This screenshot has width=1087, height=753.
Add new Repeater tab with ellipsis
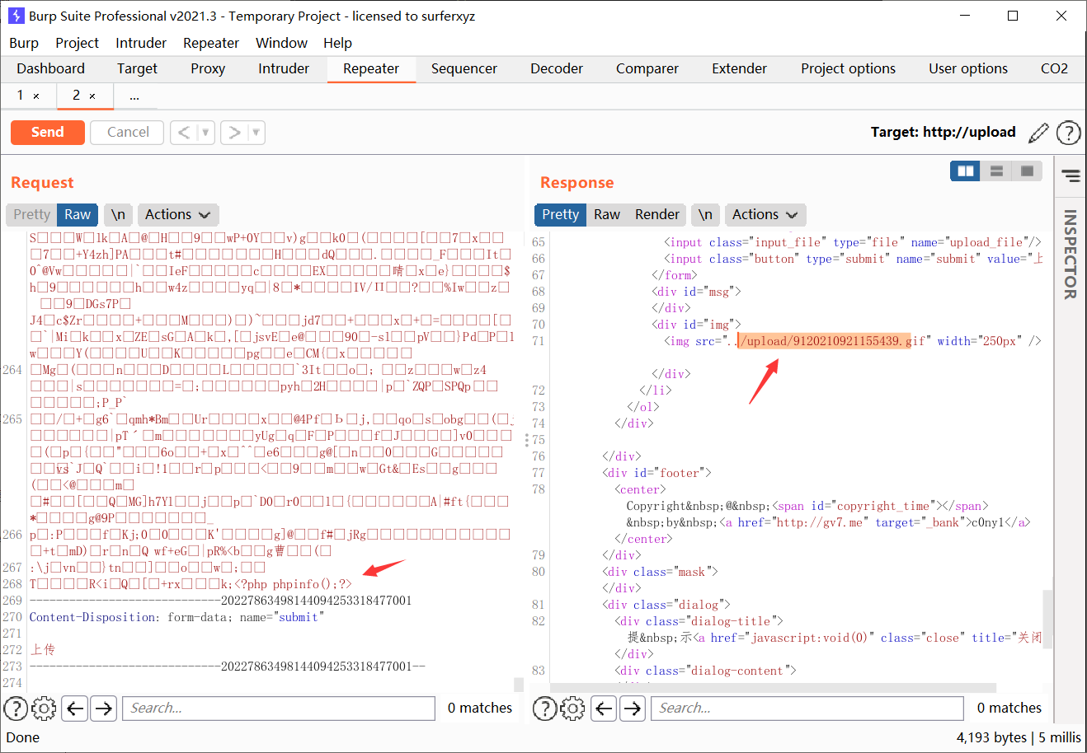pos(134,96)
